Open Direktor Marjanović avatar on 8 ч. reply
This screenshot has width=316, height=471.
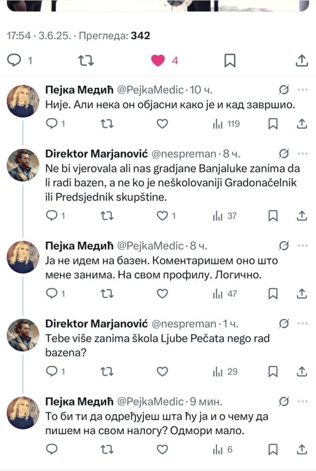(23, 165)
